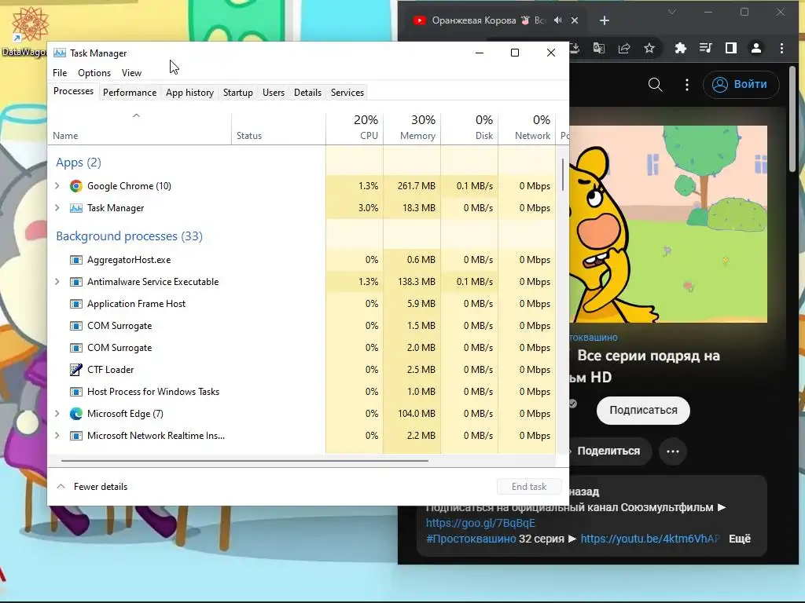The height and width of the screenshot is (603, 805).
Task: Click the Chrome tab search chevron
Action: point(672,12)
